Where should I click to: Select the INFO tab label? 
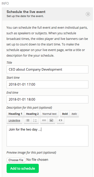pos(5,4)
